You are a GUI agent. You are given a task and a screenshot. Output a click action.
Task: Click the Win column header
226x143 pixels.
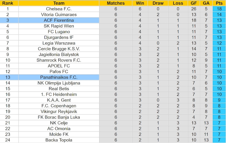point(139,3)
